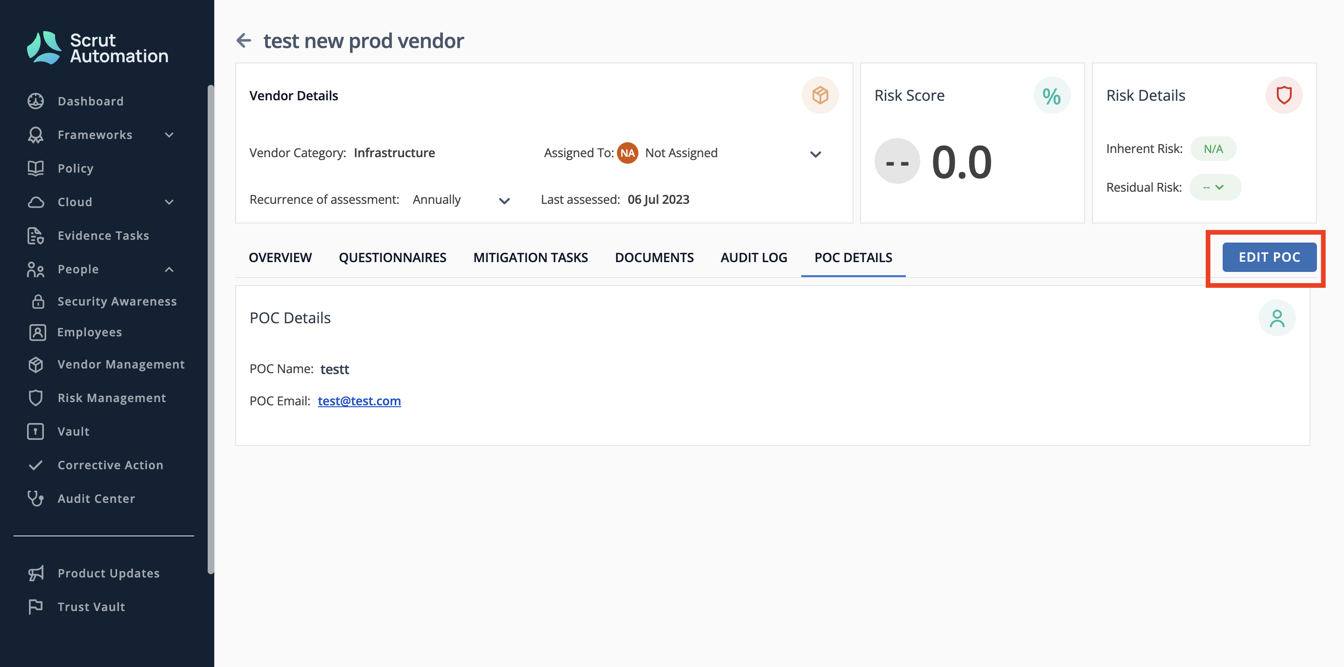
Task: Click the Last assessed date 06 Jul 2023
Action: [x=658, y=200]
